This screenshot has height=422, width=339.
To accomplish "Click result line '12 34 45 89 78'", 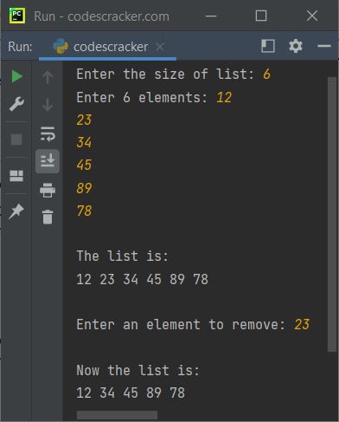I will [x=131, y=393].
